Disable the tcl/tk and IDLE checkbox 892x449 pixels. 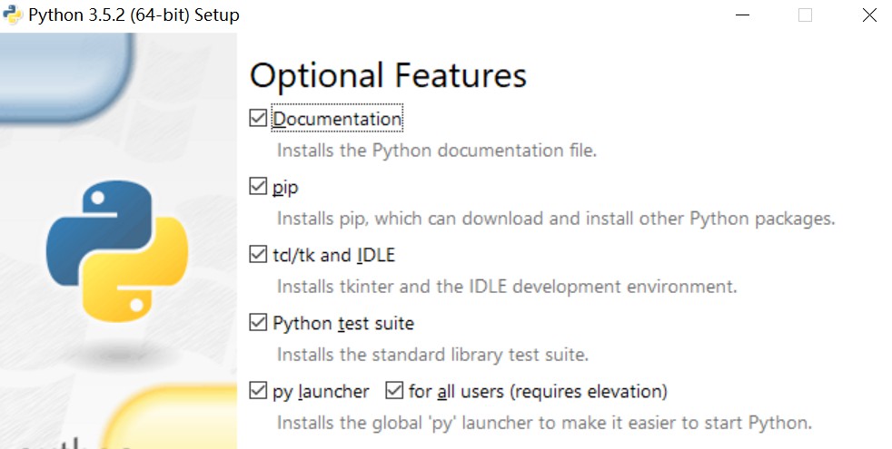[x=258, y=255]
